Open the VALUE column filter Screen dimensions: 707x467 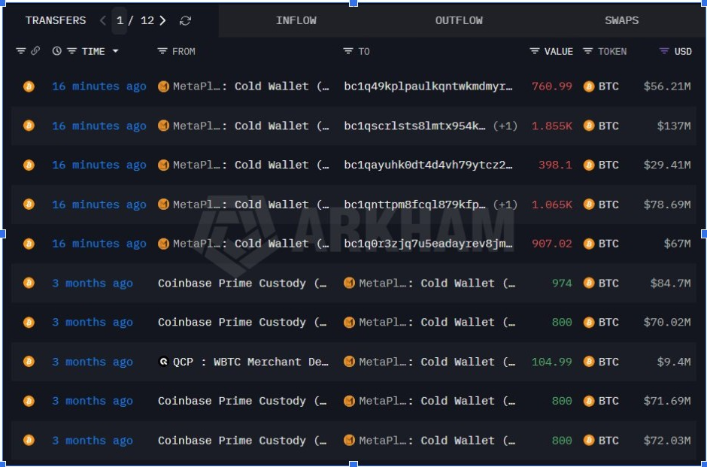534,51
